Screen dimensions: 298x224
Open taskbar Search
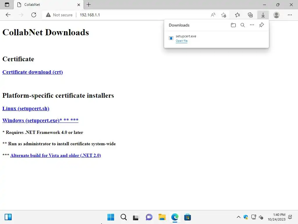pyautogui.click(x=123, y=217)
